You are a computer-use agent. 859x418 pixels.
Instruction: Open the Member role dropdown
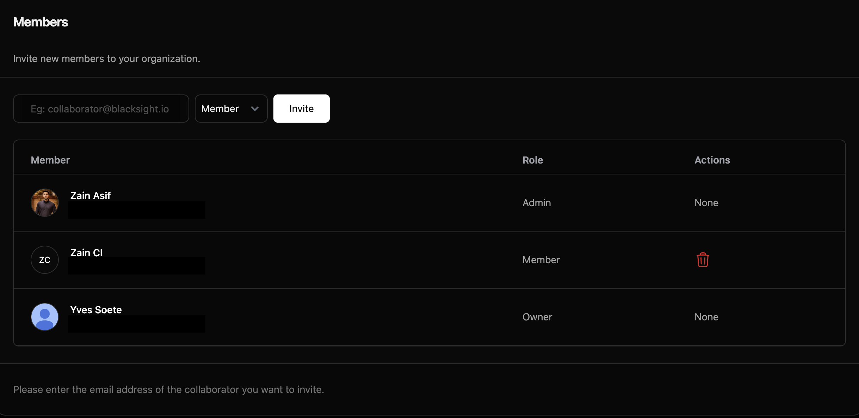231,109
